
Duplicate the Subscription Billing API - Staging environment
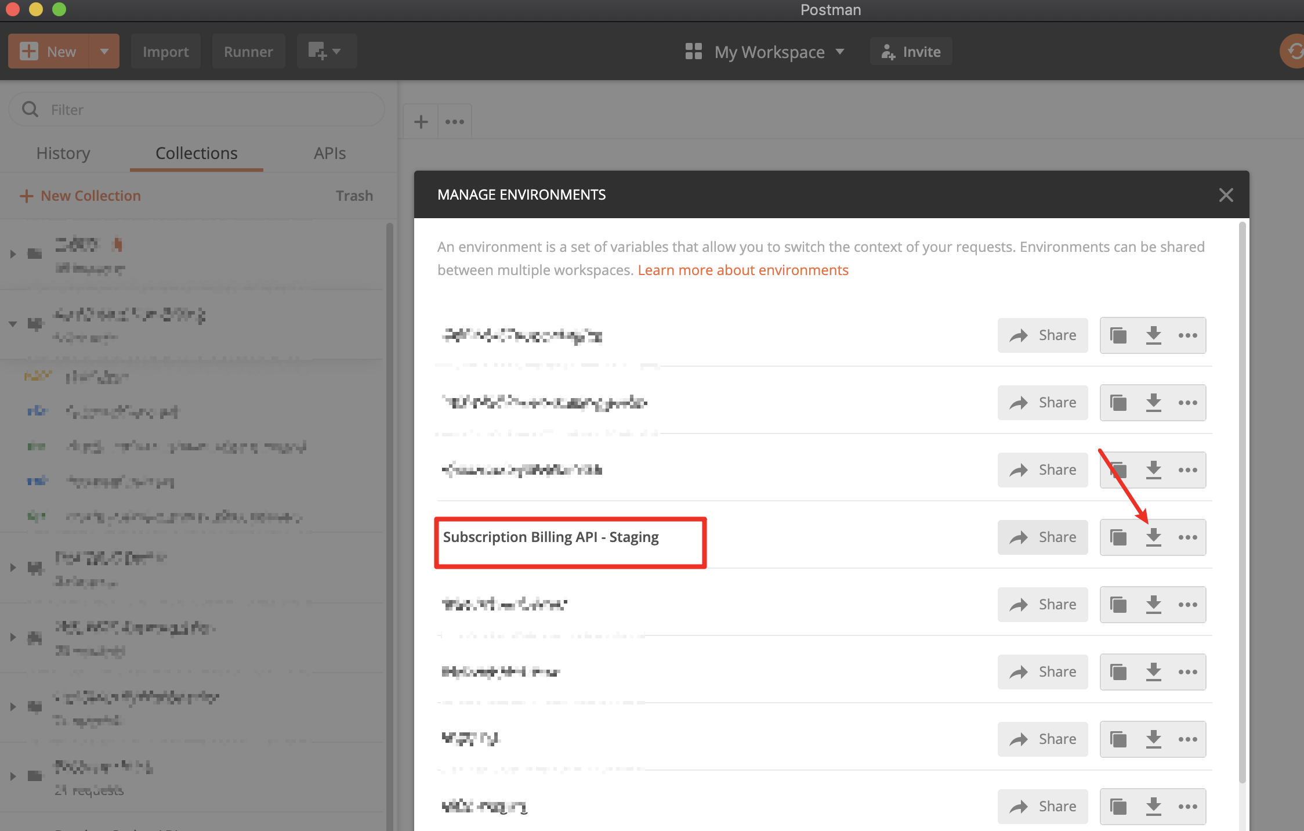(x=1118, y=537)
